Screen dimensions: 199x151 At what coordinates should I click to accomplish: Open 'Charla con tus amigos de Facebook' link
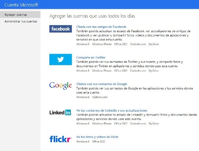tap(101, 27)
